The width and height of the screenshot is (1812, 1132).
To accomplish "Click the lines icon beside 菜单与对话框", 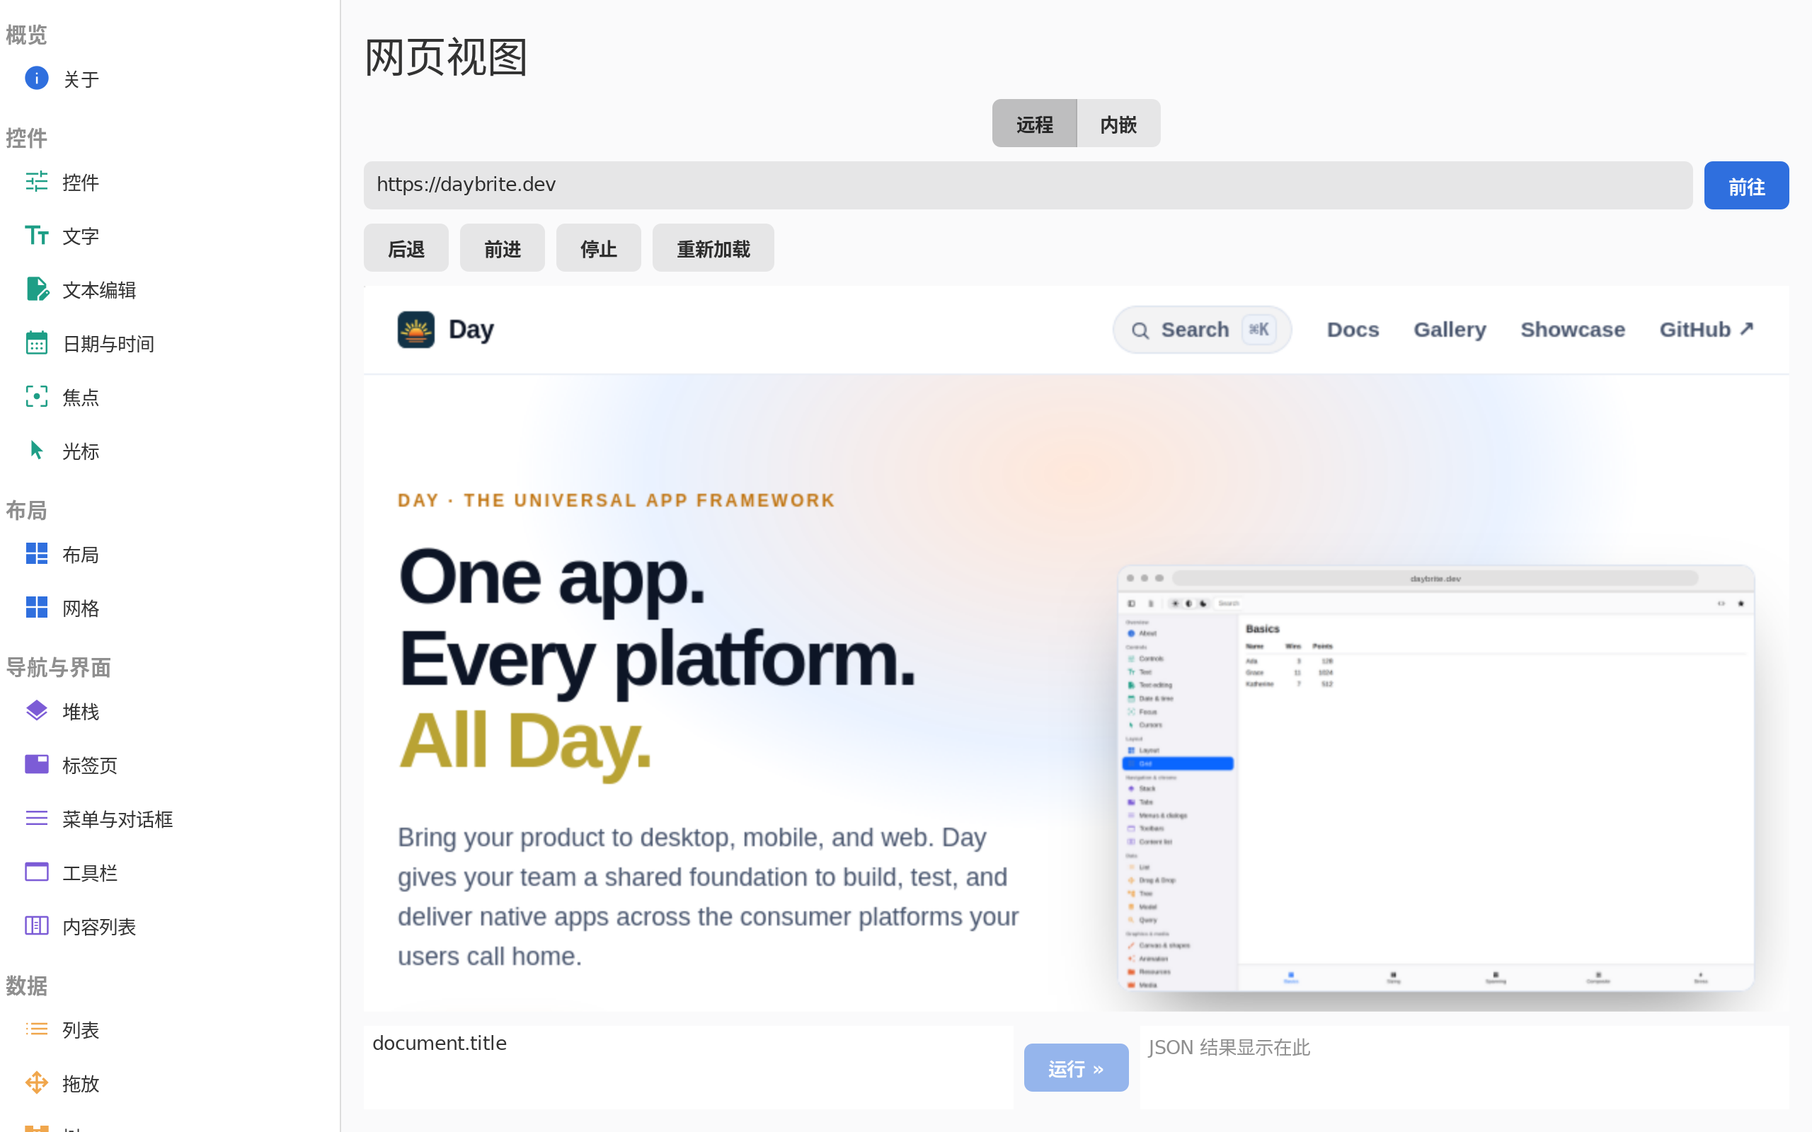I will click(x=36, y=818).
